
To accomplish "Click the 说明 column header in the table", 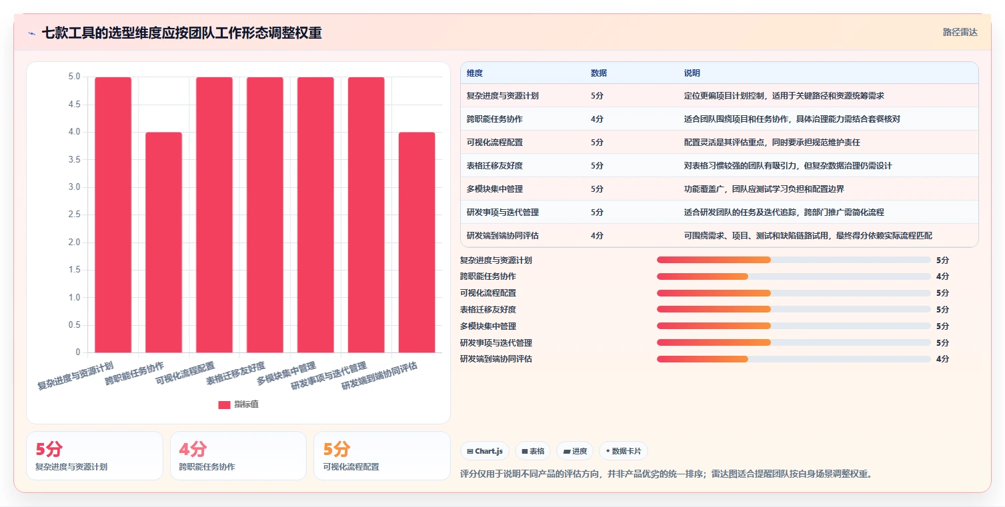I will click(692, 73).
